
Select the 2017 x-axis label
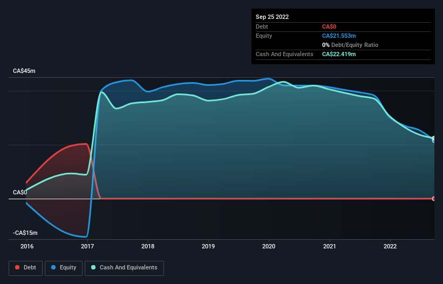87,246
